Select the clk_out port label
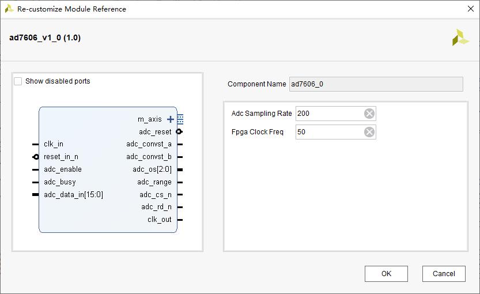The image size is (480, 294). click(160, 220)
